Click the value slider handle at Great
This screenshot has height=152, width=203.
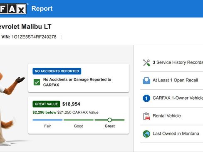(110, 120)
